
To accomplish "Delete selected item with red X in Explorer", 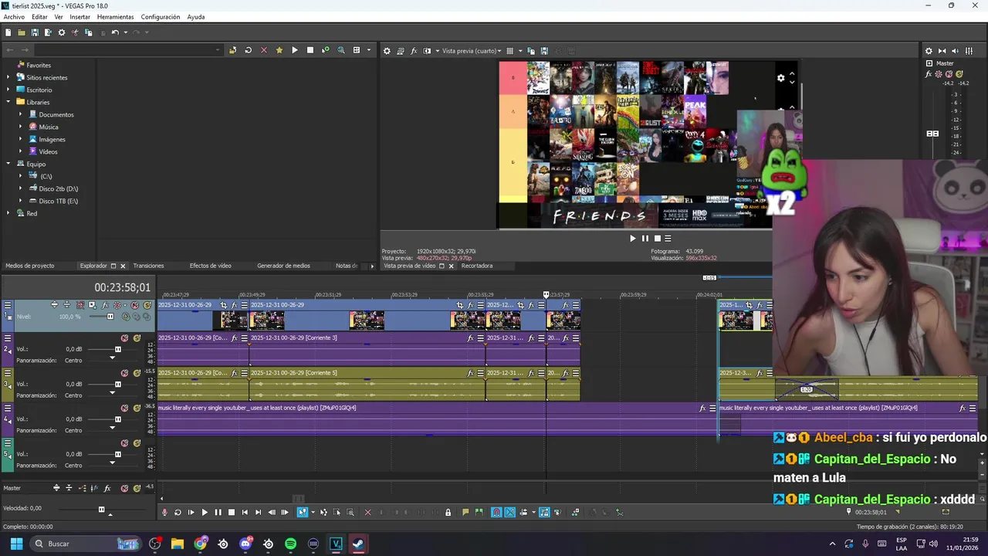I will click(x=263, y=50).
